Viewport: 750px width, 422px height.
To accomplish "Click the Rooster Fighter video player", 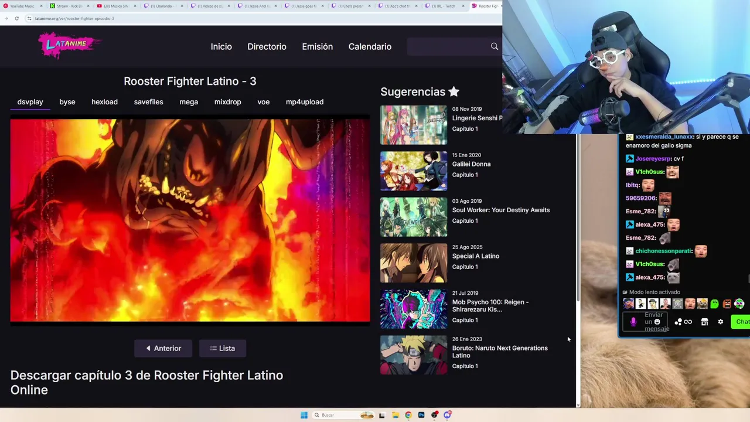I will (190, 220).
